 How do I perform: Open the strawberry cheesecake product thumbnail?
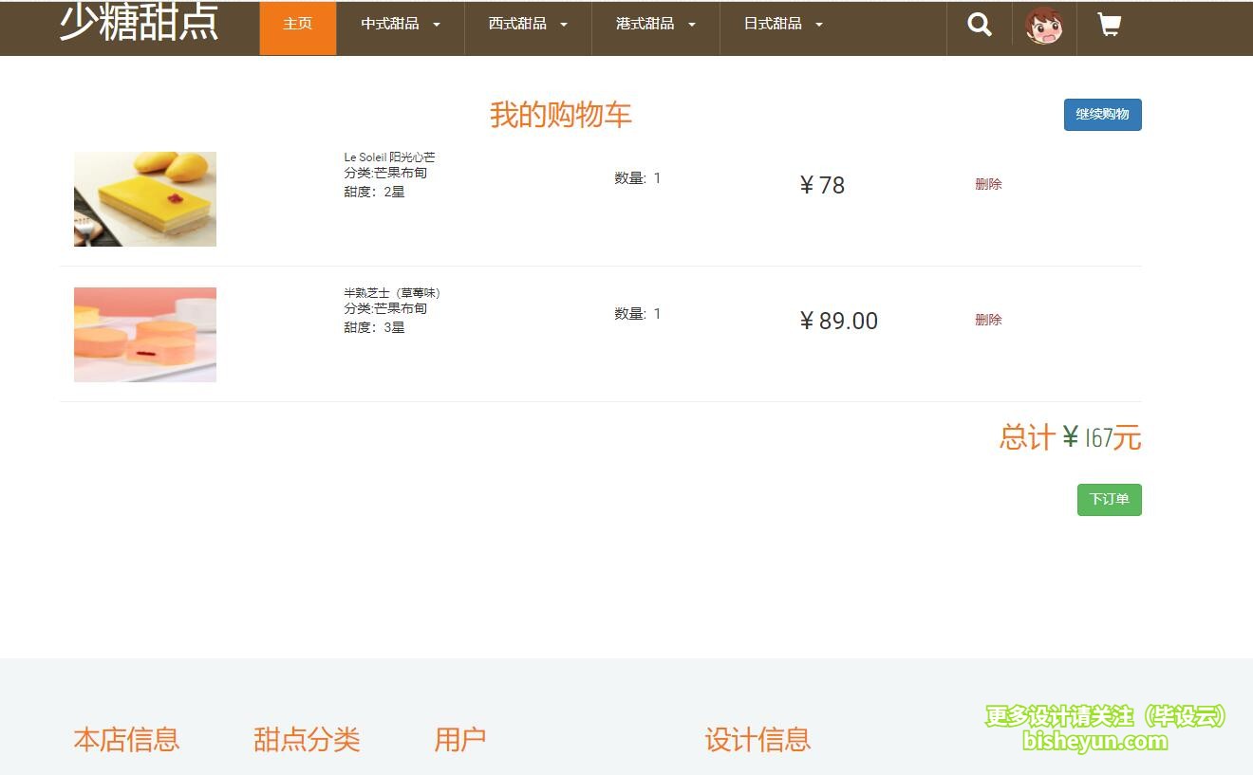click(145, 335)
